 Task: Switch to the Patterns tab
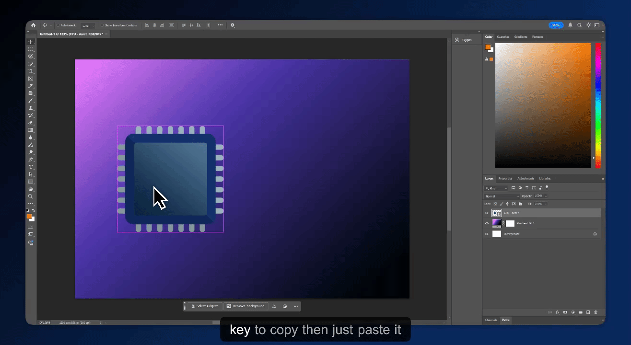[x=538, y=37]
